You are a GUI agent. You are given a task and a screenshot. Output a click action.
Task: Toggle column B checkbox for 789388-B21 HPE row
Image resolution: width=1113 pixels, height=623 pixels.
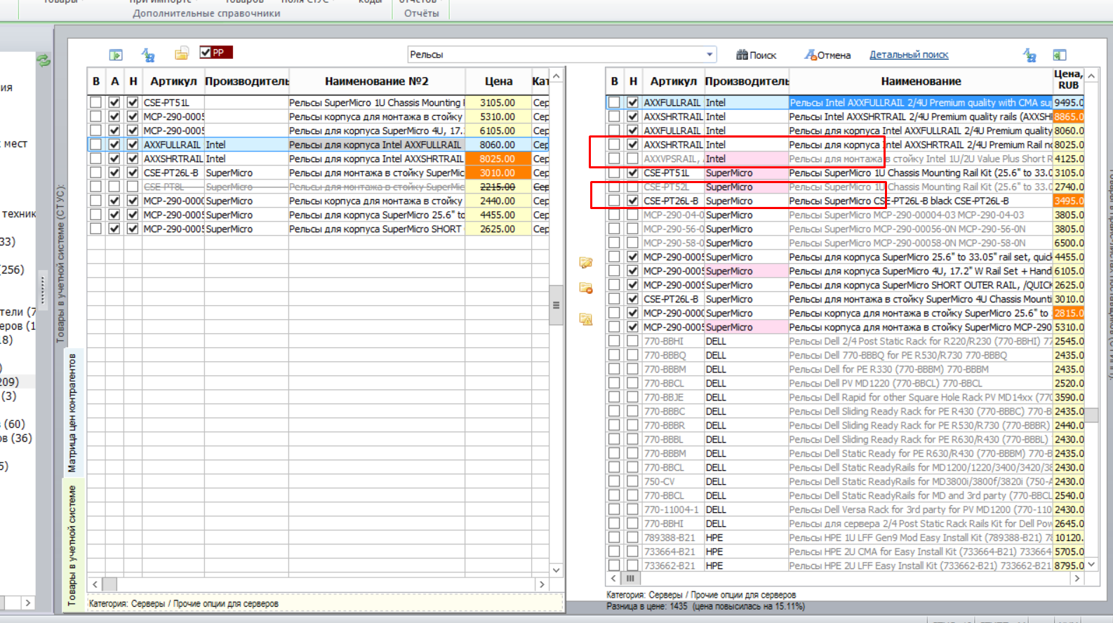tap(614, 537)
